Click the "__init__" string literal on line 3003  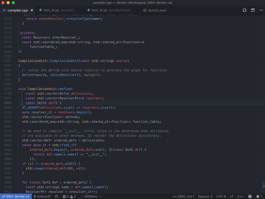point(95,155)
